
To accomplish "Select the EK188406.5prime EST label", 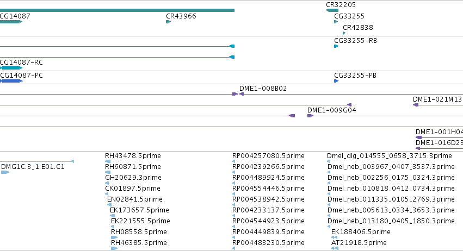I will click(x=361, y=232).
